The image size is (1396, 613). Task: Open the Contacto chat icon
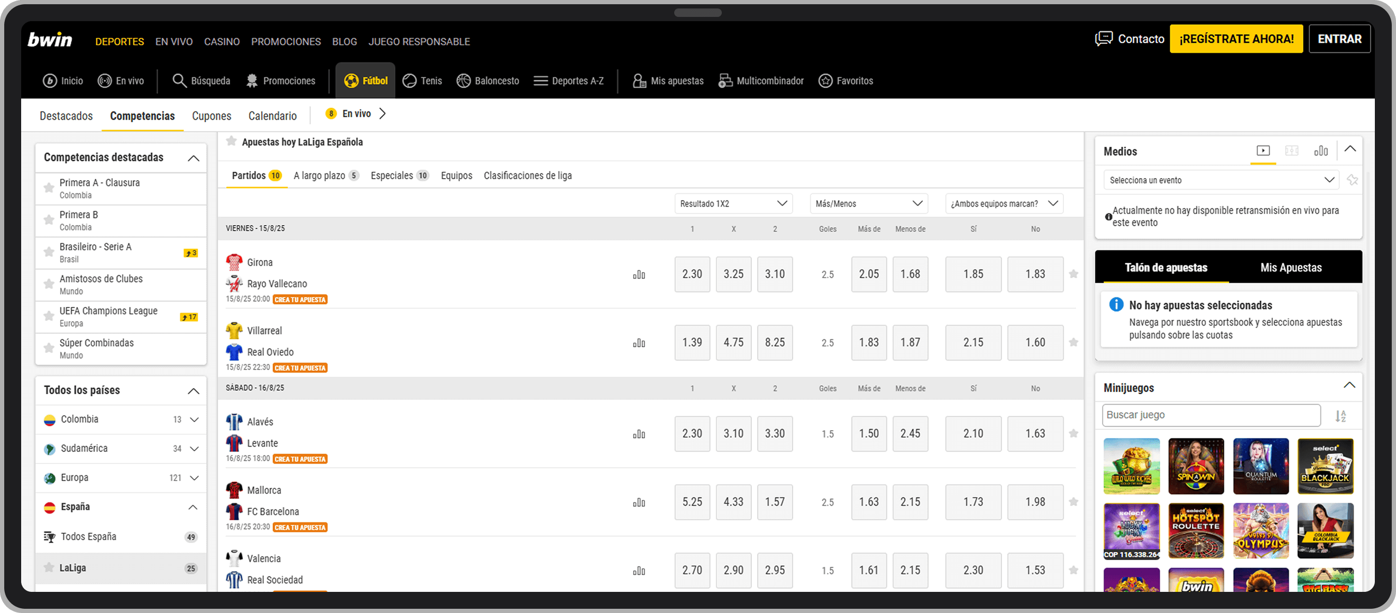click(1104, 39)
